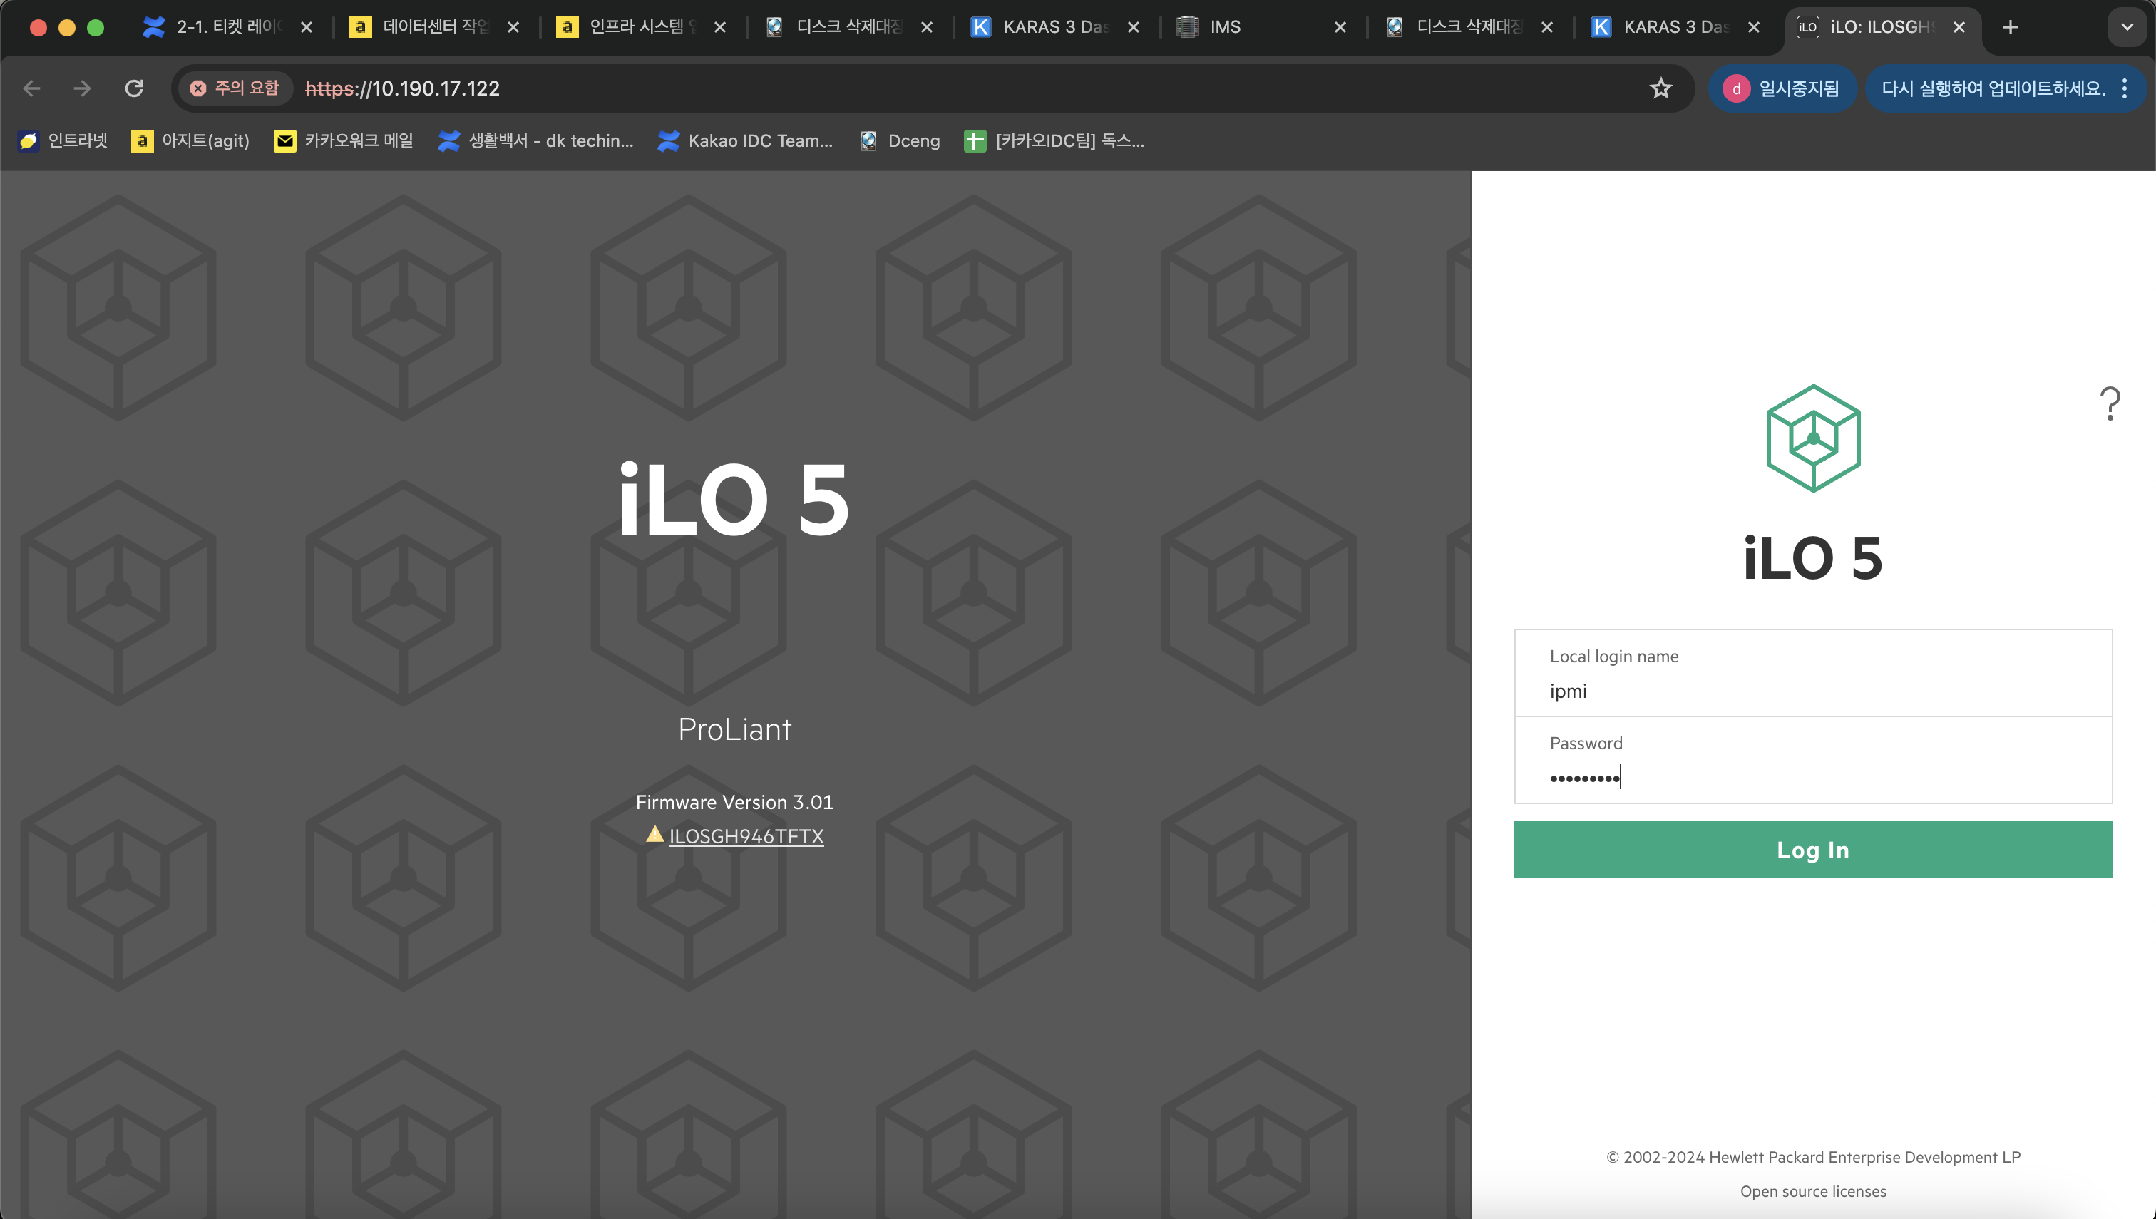This screenshot has height=1219, width=2156.
Task: Open the 카카오워크 메일 bookmark
Action: (343, 140)
